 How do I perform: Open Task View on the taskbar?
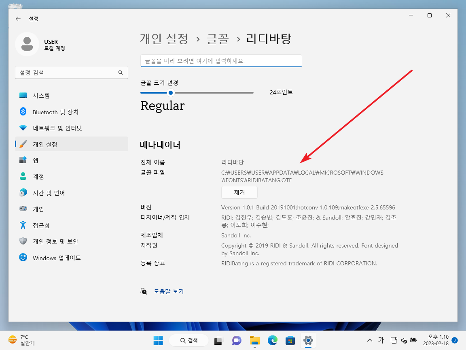tap(218, 340)
